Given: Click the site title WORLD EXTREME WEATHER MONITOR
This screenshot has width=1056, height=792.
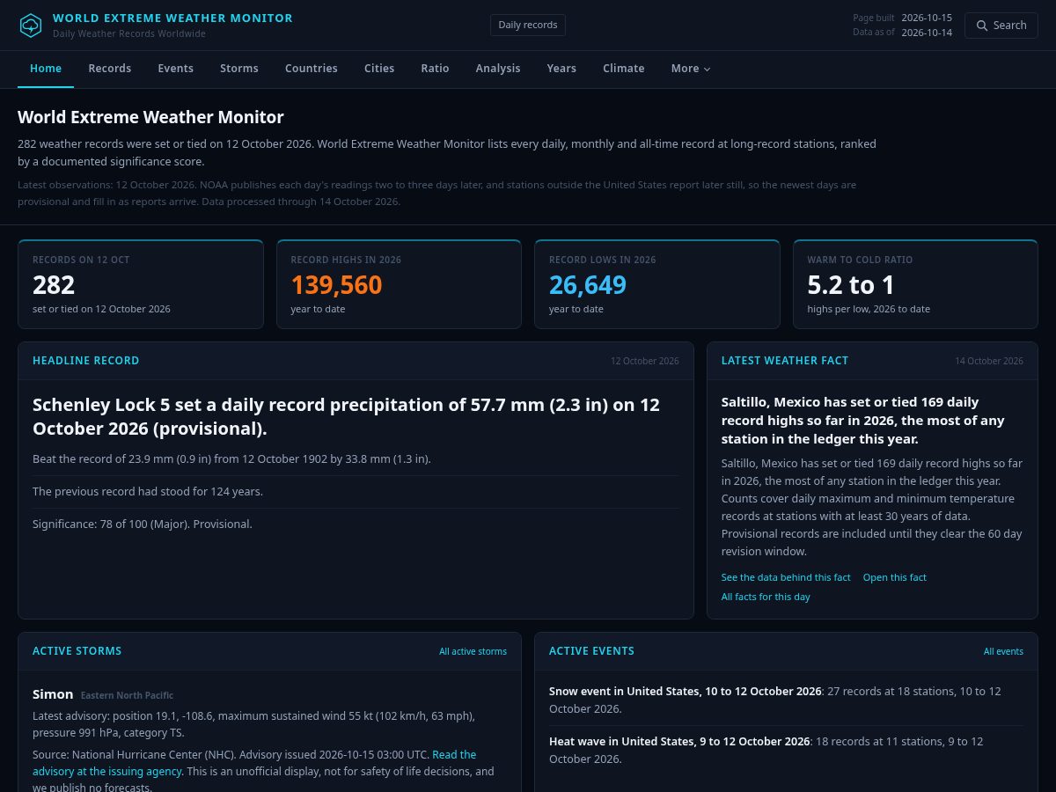Looking at the screenshot, I should [x=172, y=18].
